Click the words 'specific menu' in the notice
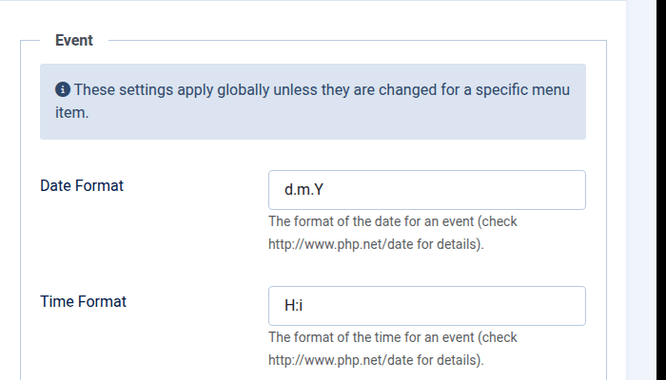This screenshot has width=666, height=380. (519, 89)
